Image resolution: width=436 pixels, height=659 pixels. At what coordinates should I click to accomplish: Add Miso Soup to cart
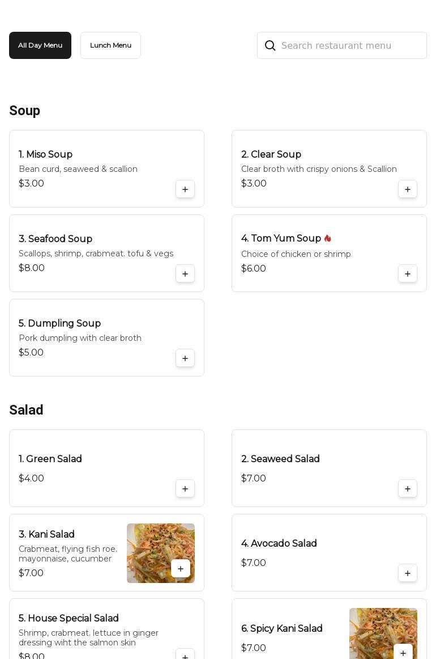click(185, 189)
